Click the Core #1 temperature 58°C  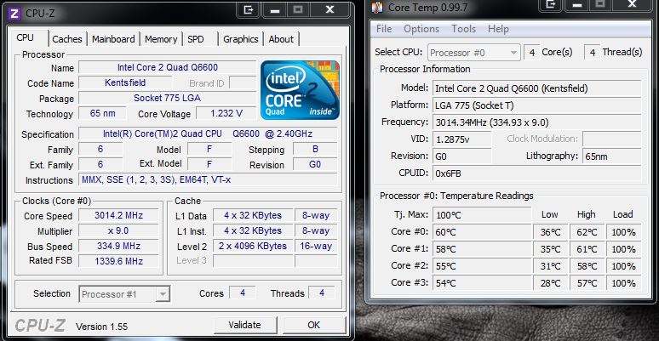click(482, 249)
